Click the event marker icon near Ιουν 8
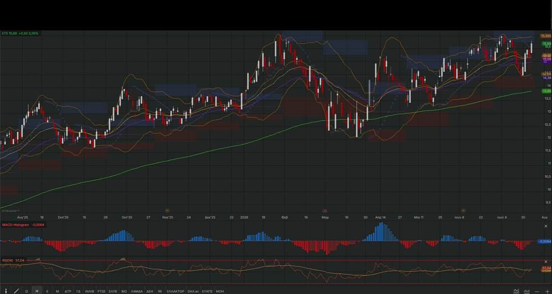This screenshot has width=552, height=294. pyautogui.click(x=463, y=211)
